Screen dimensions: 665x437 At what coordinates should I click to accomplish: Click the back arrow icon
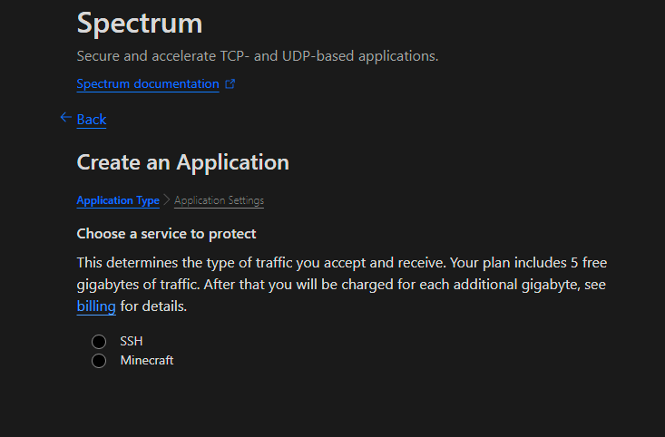[65, 117]
